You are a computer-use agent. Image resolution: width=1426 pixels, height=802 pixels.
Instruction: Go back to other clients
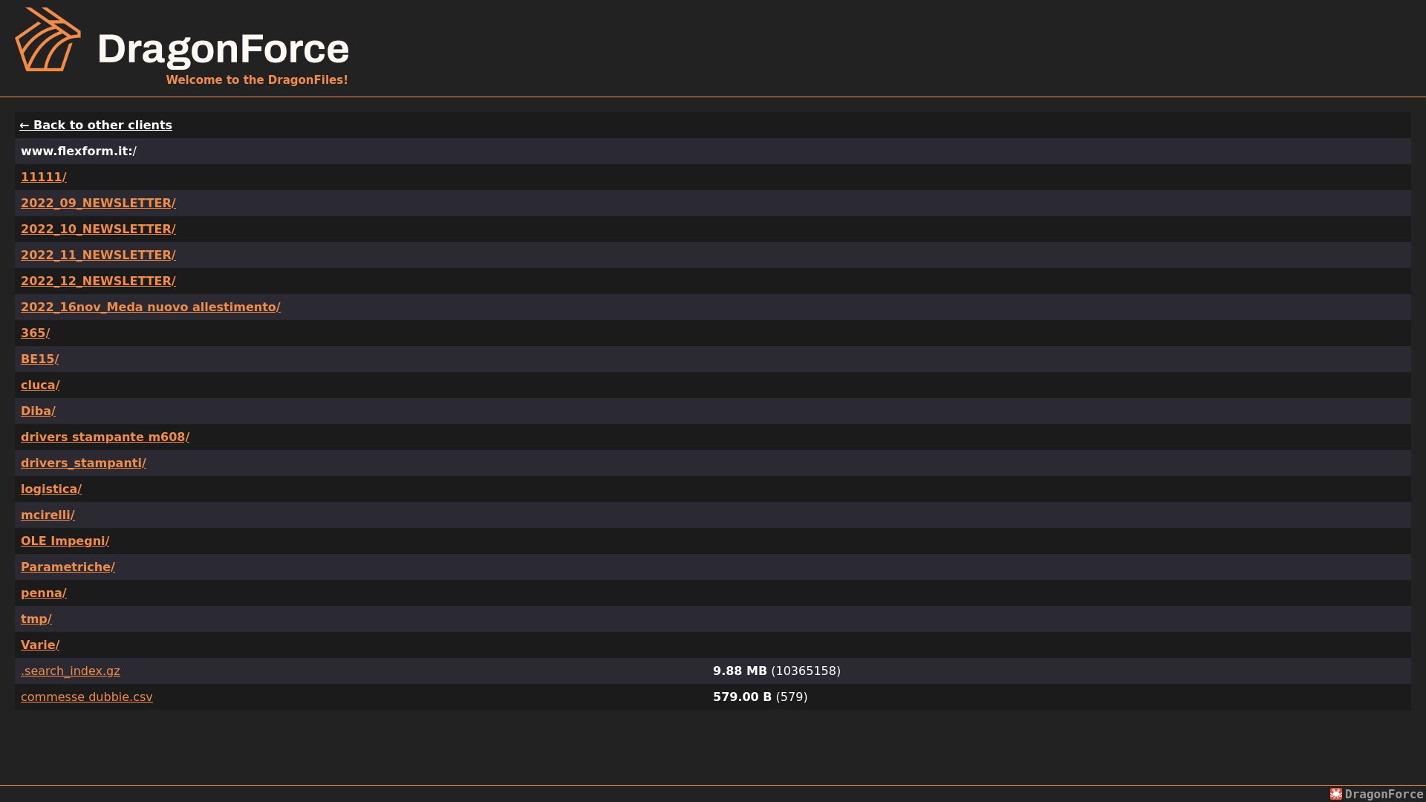point(96,125)
